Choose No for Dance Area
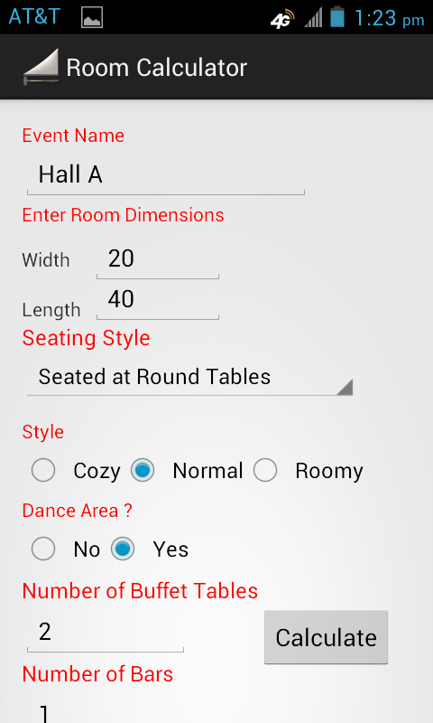Viewport: 433px width, 723px height. (43, 549)
